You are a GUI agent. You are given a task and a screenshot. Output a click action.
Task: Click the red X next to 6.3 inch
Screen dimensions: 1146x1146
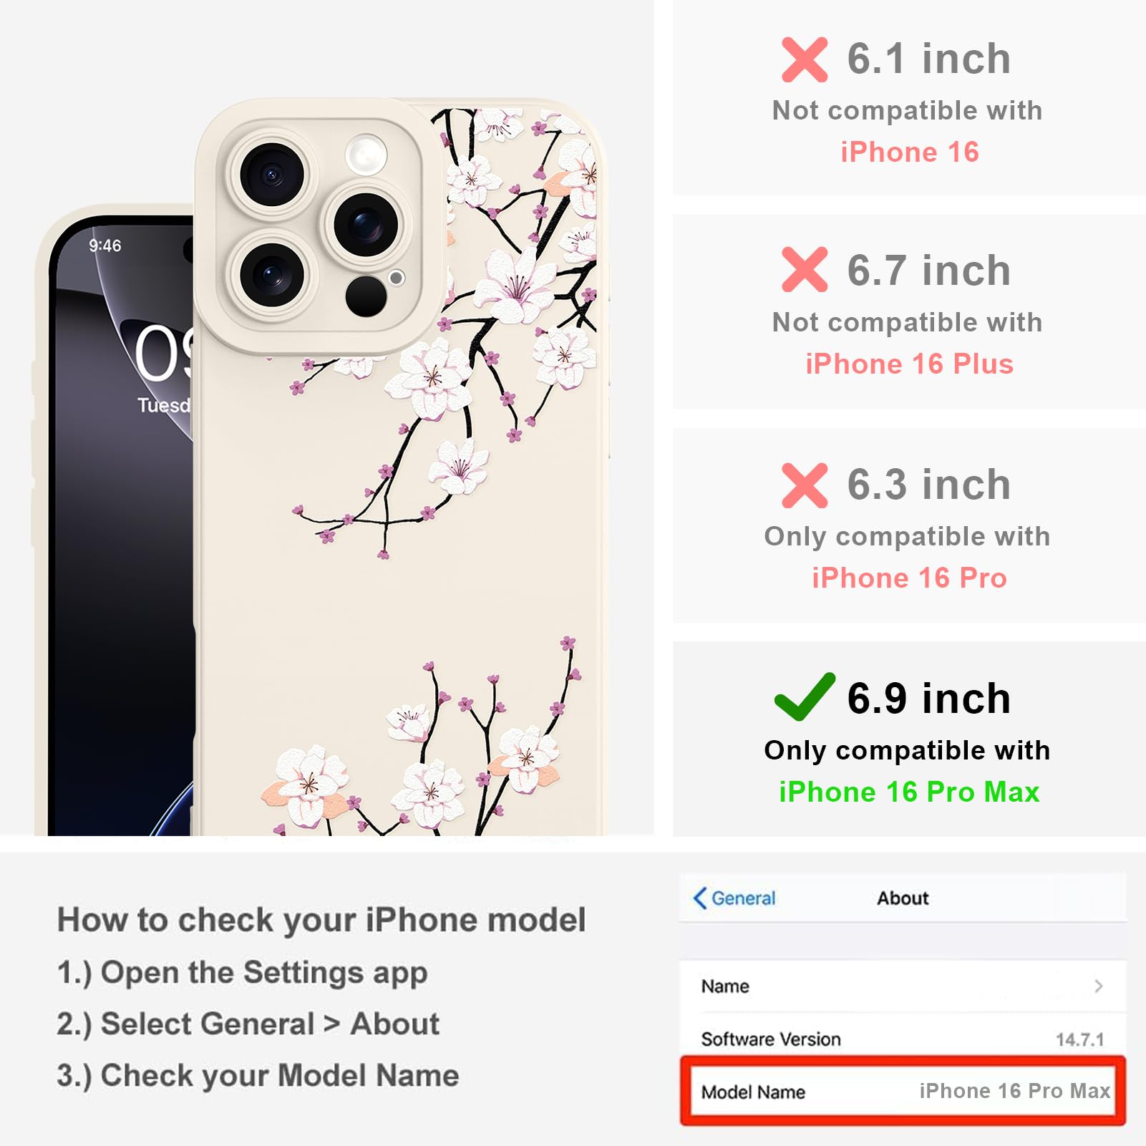805,485
